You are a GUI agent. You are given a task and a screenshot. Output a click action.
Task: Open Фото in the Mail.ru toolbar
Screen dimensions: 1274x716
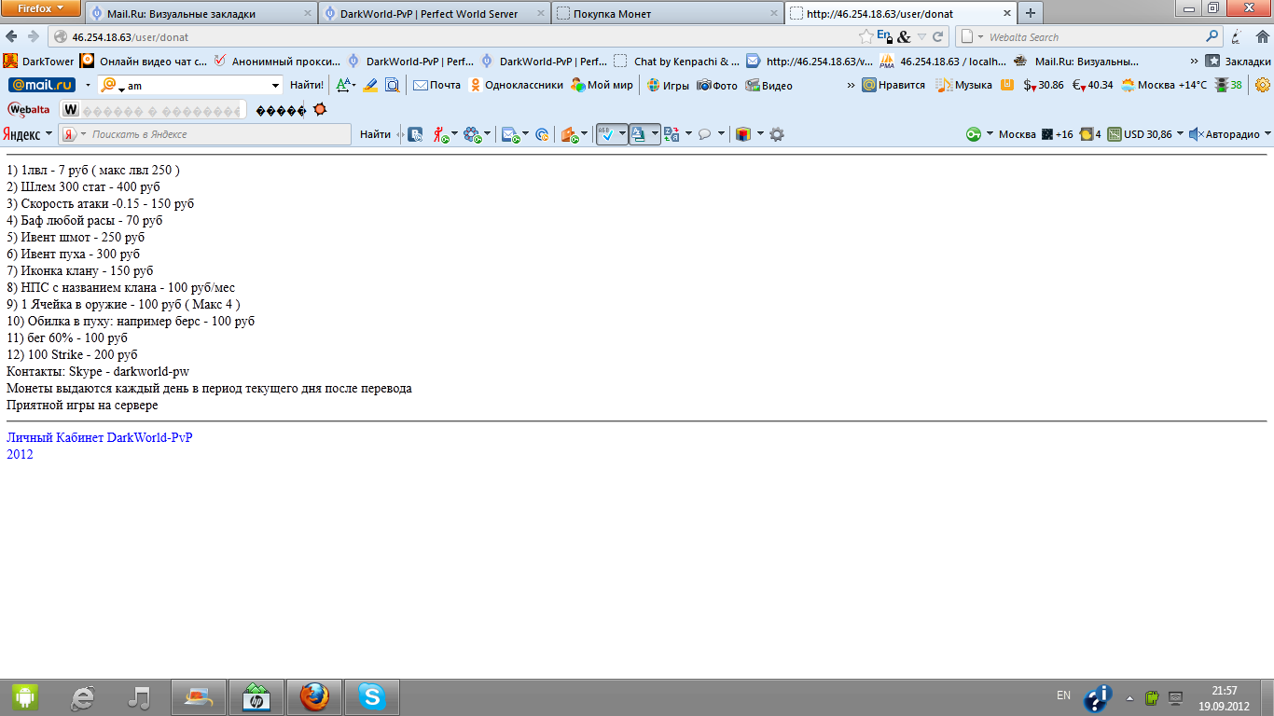click(x=717, y=85)
